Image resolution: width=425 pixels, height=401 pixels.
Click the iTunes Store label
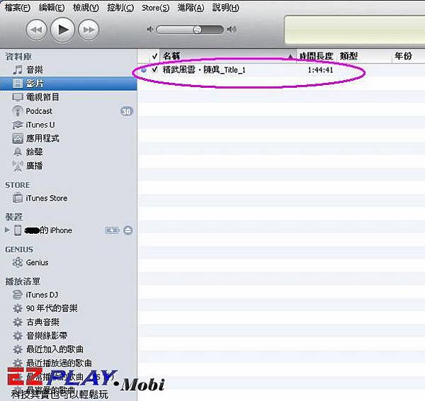(x=47, y=198)
